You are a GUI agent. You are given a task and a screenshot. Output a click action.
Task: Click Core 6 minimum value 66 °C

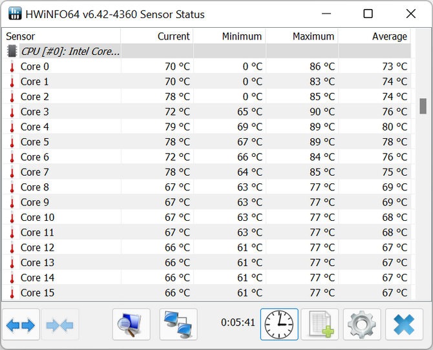click(x=250, y=157)
